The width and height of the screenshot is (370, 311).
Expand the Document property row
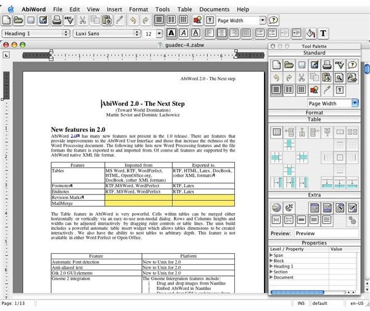tap(271, 277)
